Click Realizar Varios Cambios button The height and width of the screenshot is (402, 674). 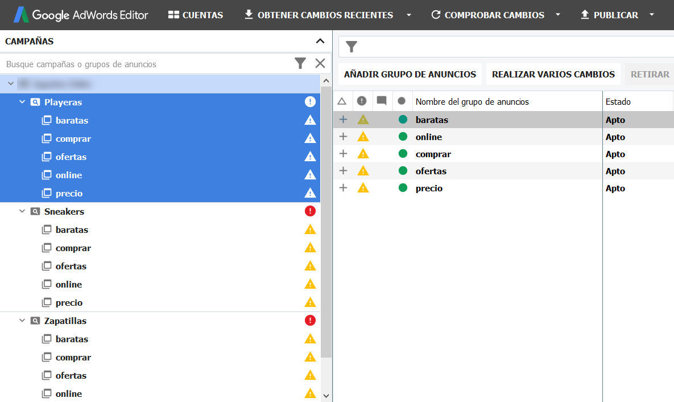point(553,75)
